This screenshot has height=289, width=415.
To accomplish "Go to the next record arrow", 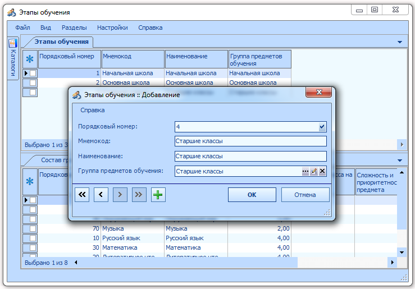I will [120, 195].
